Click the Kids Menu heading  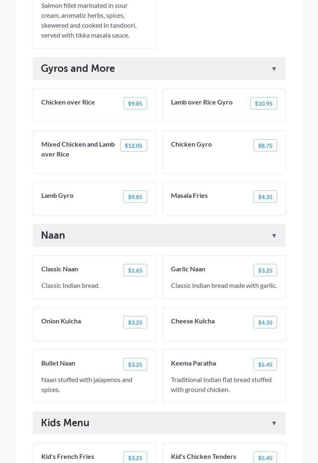[65, 423]
